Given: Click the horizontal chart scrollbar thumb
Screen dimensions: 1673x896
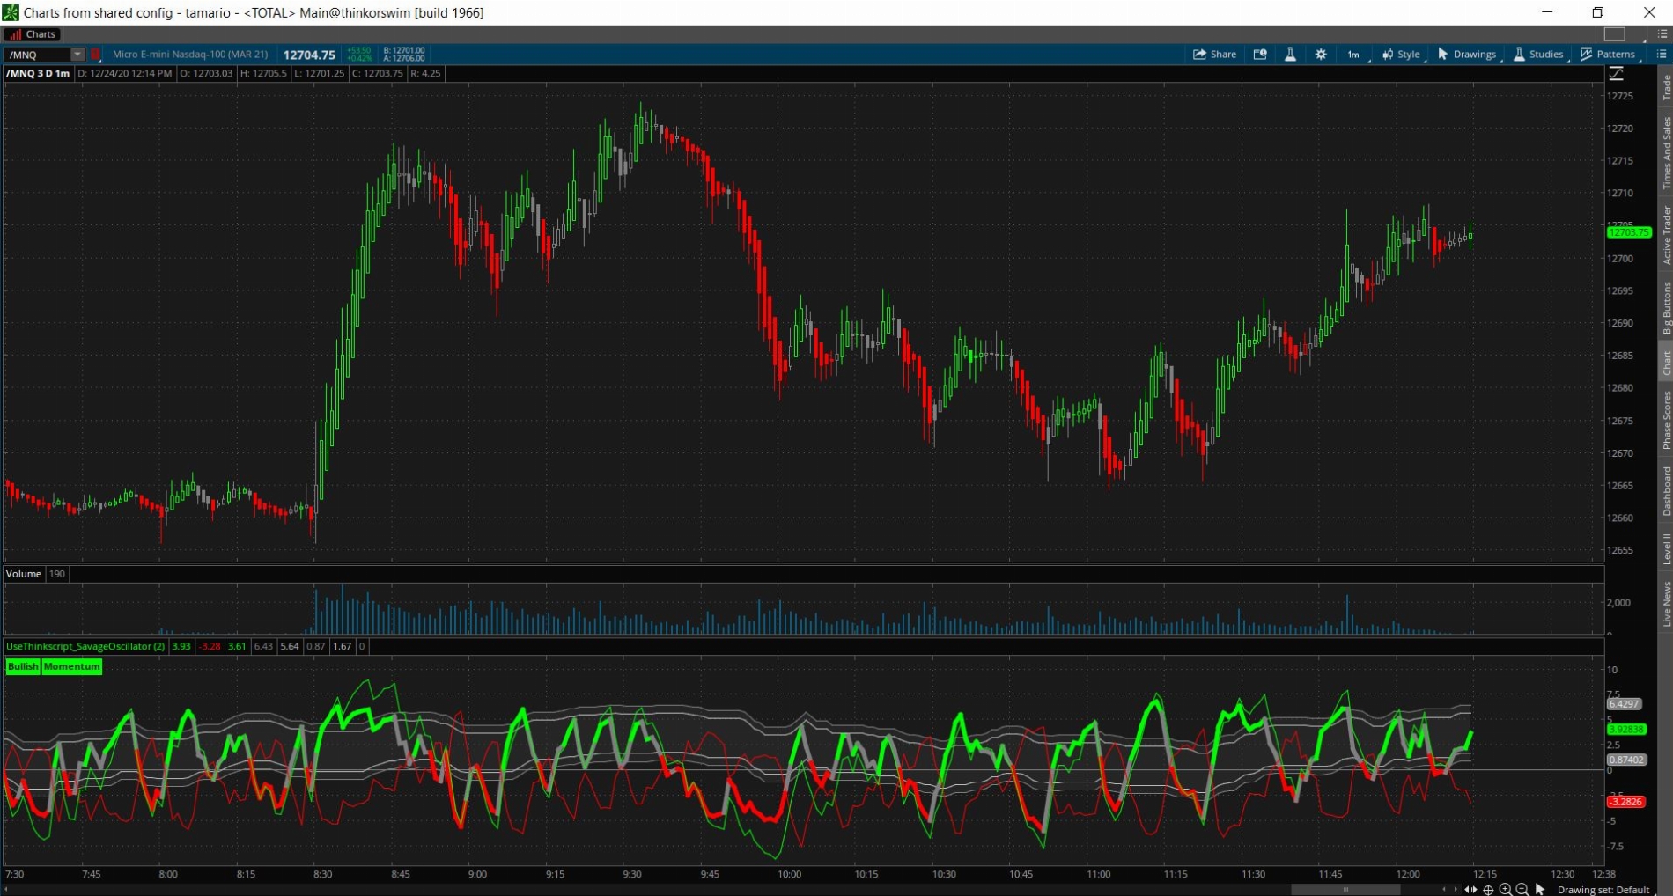Looking at the screenshot, I should click(1345, 890).
